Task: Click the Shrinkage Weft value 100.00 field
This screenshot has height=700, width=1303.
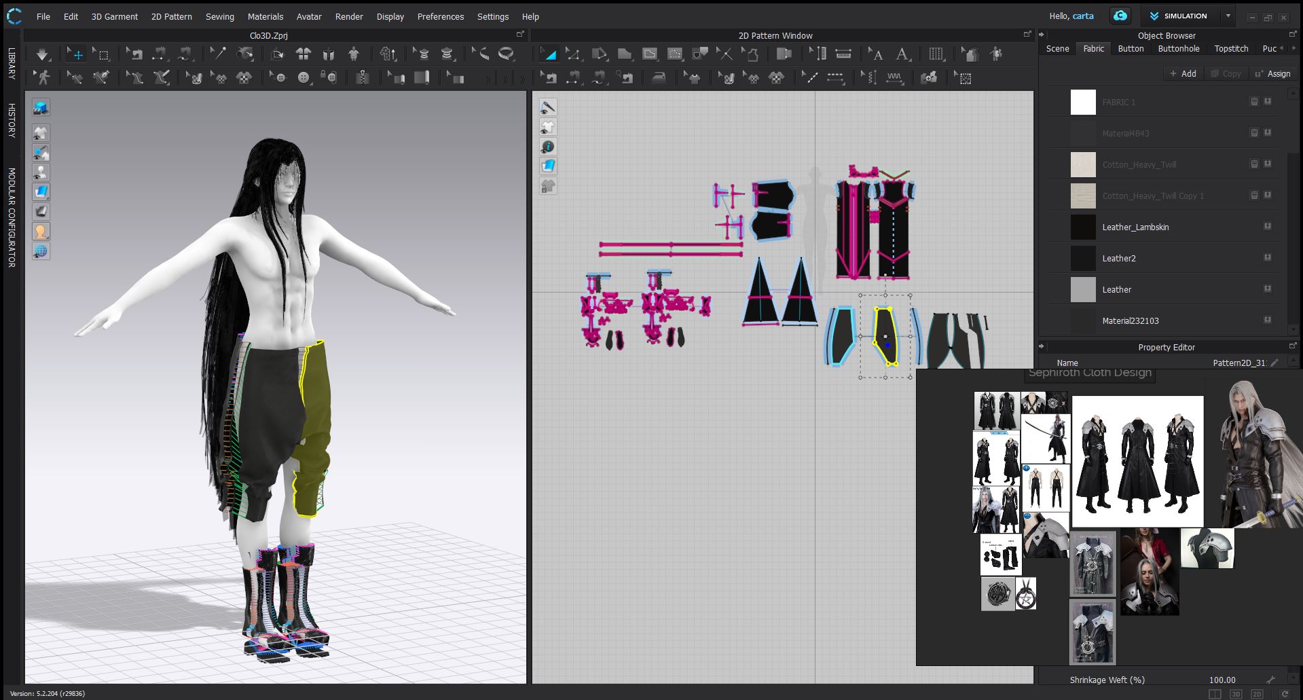Action: pyautogui.click(x=1222, y=680)
